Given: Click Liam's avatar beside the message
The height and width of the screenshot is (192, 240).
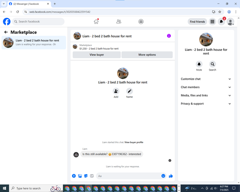Looking at the screenshot, I should point(76,155).
